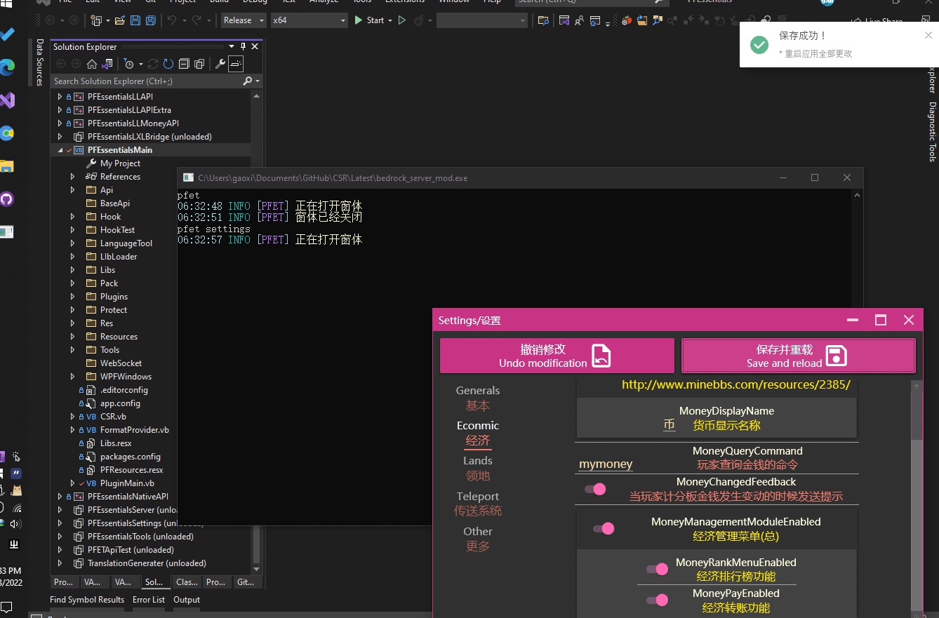This screenshot has width=939, height=618.
Task: Switch to the Clas... panel tab
Action: [187, 582]
